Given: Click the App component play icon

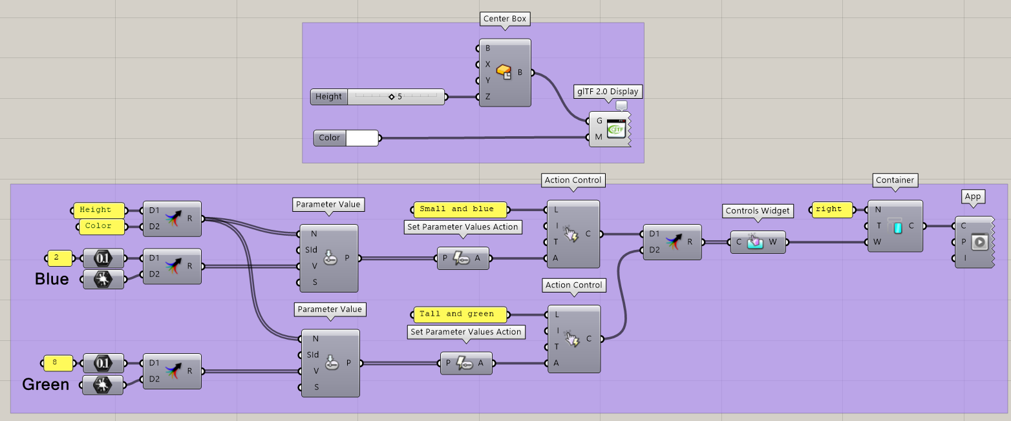Looking at the screenshot, I should click(980, 242).
